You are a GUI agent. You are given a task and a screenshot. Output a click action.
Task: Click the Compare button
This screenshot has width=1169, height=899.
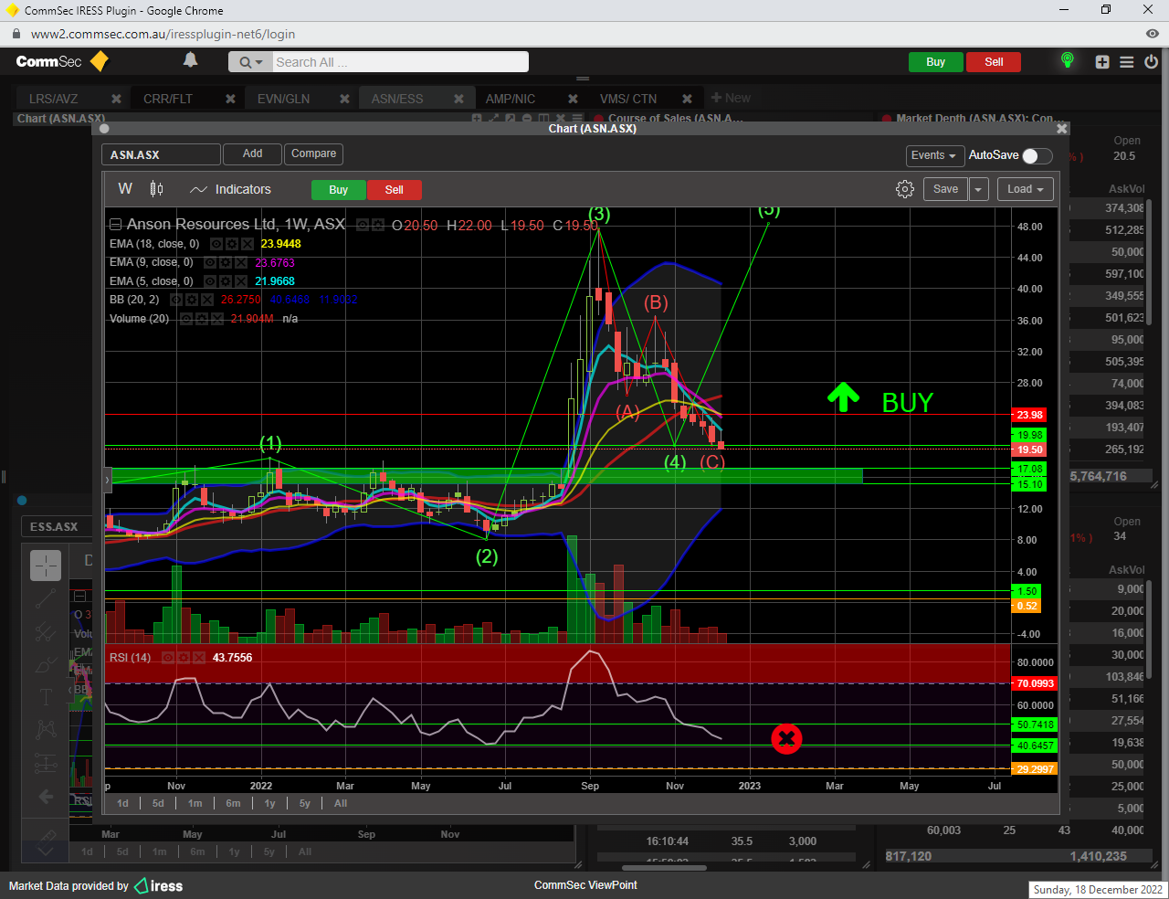click(x=314, y=154)
